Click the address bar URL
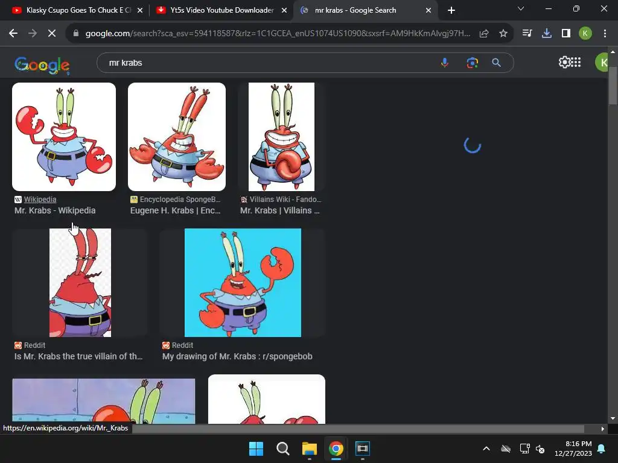Viewport: 618px width, 463px height. click(278, 34)
